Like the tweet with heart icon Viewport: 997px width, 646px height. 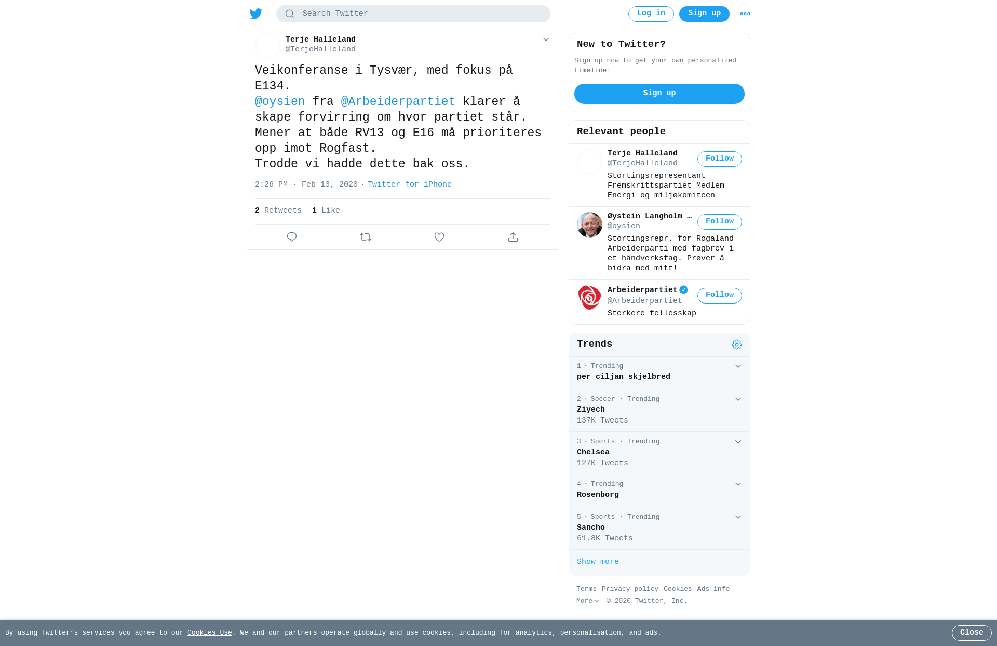point(439,237)
